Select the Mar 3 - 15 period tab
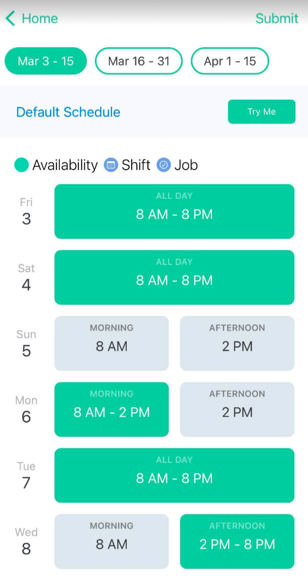This screenshot has height=576, width=308. pyautogui.click(x=46, y=61)
